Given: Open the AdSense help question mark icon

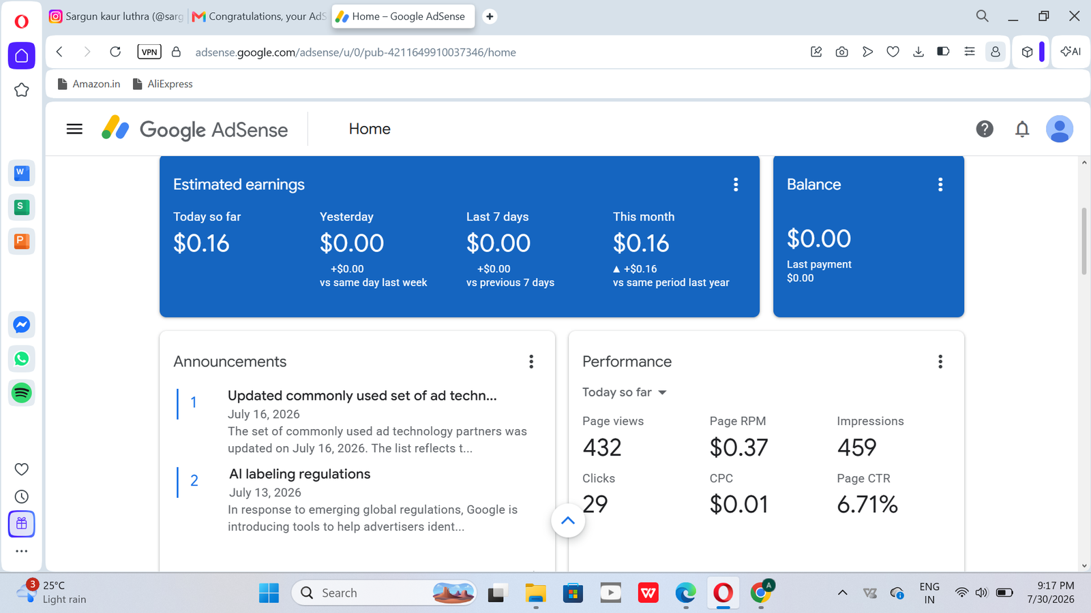Looking at the screenshot, I should point(985,129).
